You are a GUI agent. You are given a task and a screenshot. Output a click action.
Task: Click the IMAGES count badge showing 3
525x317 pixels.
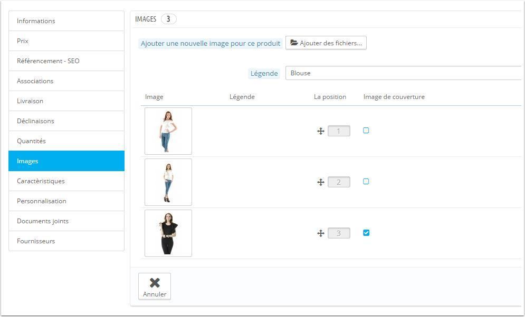(168, 19)
